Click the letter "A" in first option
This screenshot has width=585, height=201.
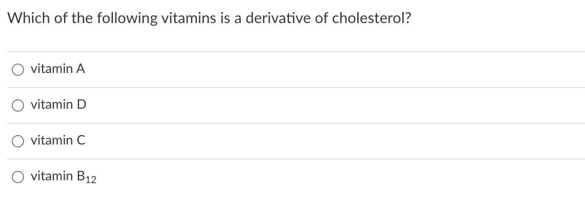point(80,69)
